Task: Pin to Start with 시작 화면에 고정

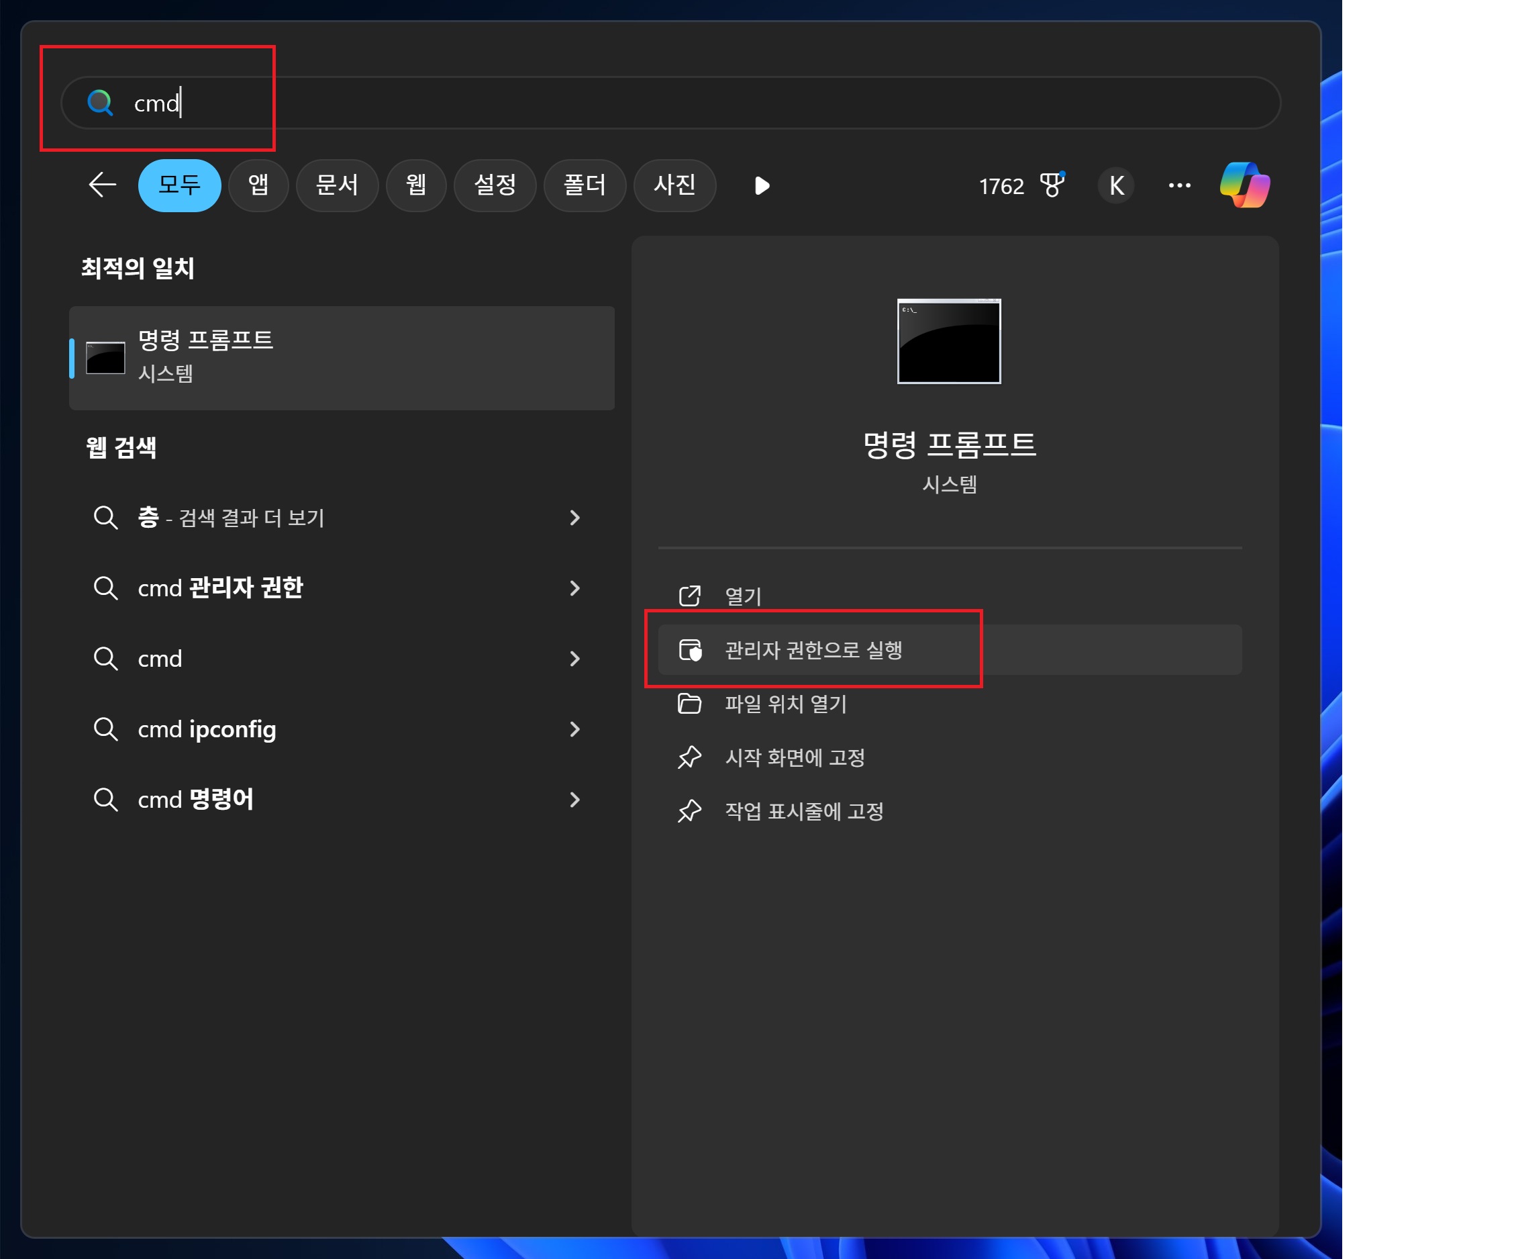Action: point(795,757)
